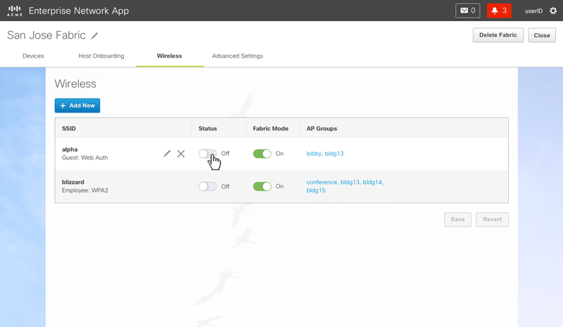Turn off Fabric Mode for blizzard
The width and height of the screenshot is (563, 327).
click(262, 186)
